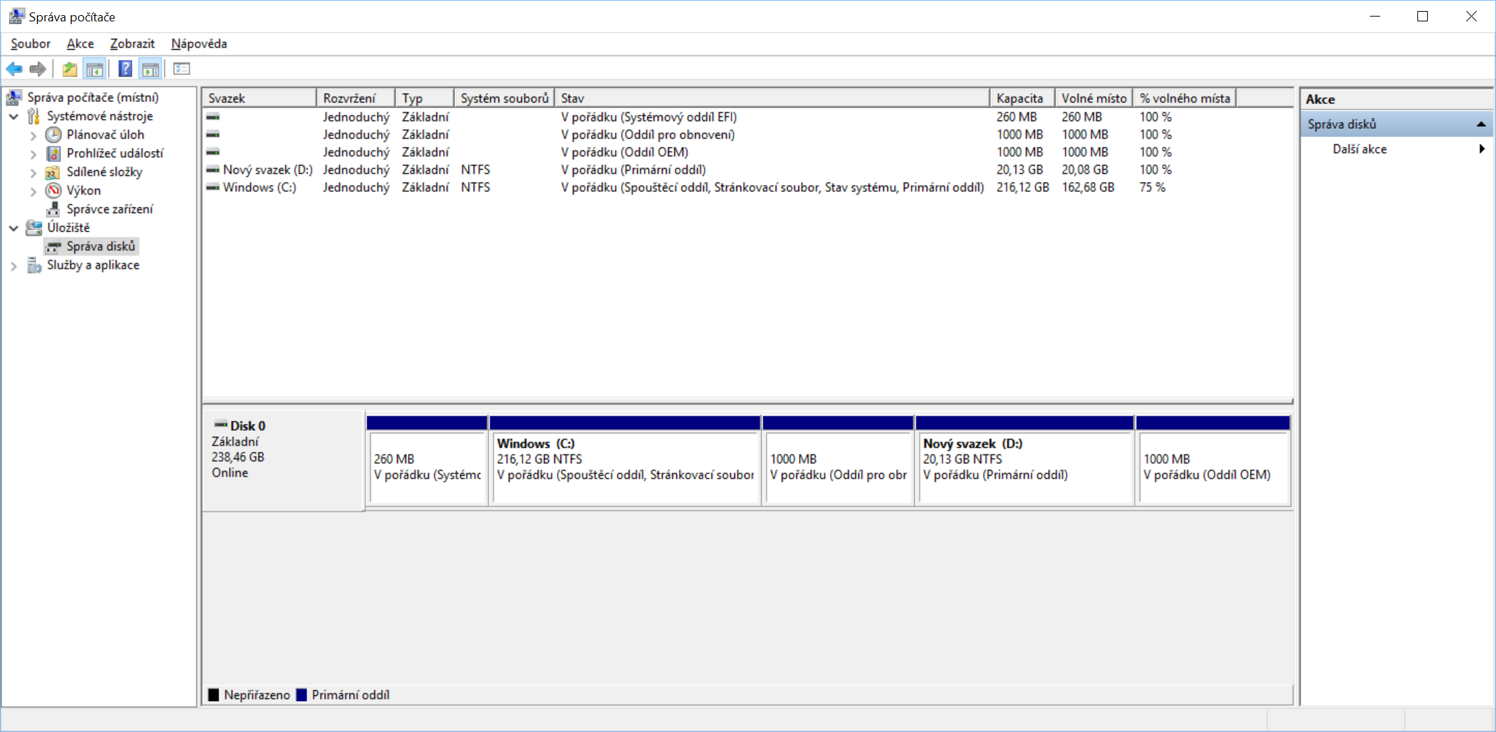The width and height of the screenshot is (1496, 732).
Task: Expand the Plánovač úloh tree node
Action: [33, 135]
